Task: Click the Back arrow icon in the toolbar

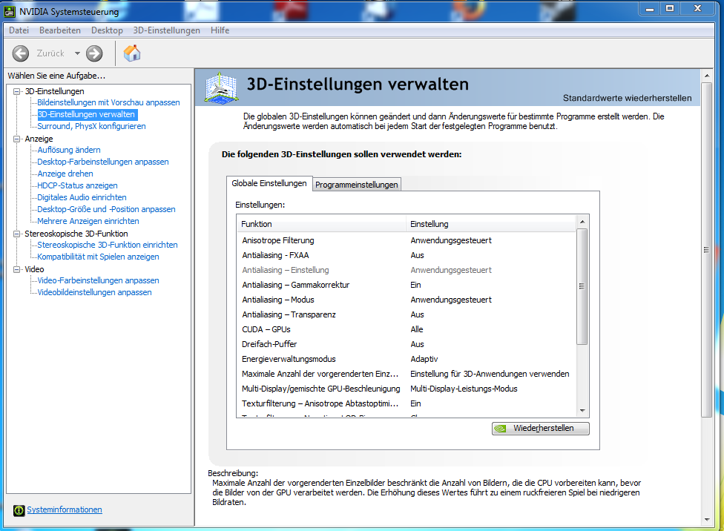Action: [20, 53]
